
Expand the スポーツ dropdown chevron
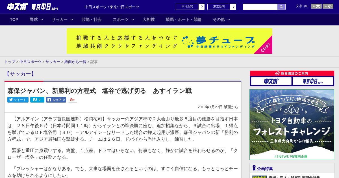[133, 19]
